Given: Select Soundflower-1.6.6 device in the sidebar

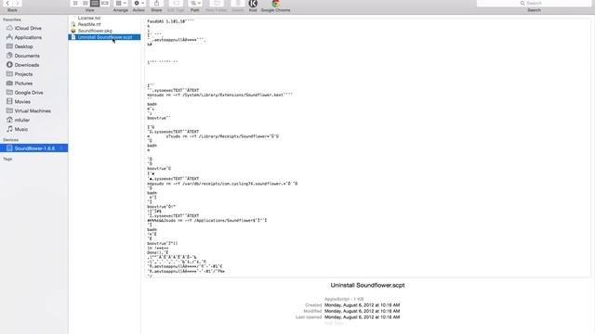Looking at the screenshot, I should pyautogui.click(x=34, y=148).
